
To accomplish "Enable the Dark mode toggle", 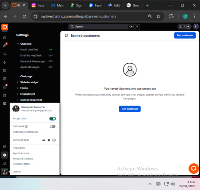I will (52, 127).
